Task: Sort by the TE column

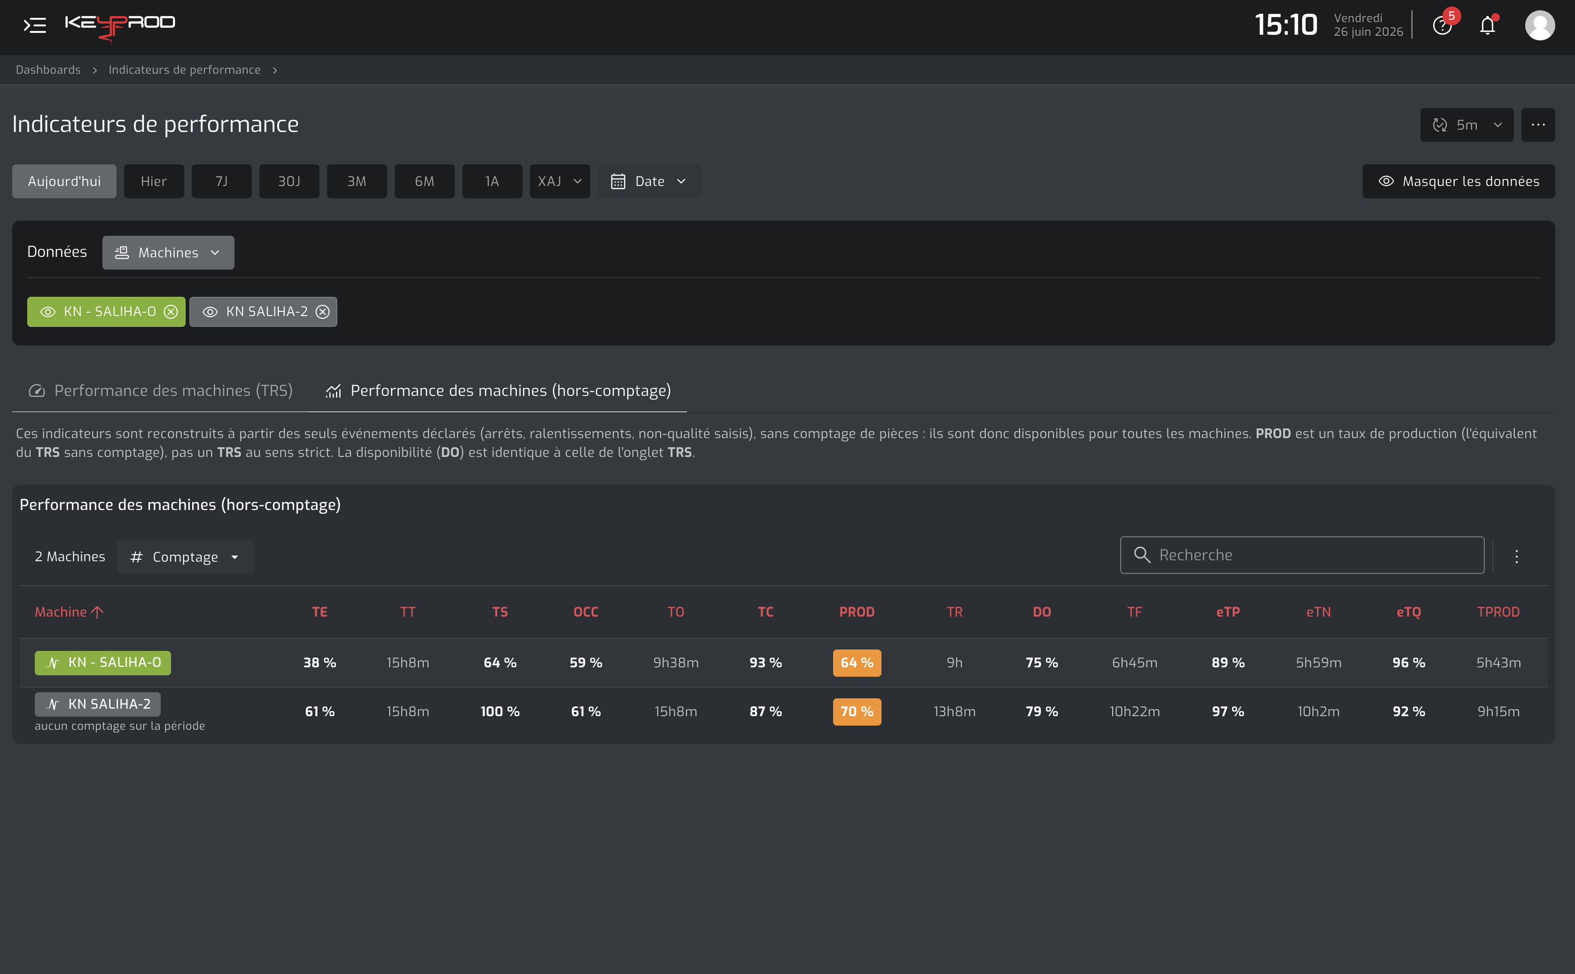Action: 320,612
